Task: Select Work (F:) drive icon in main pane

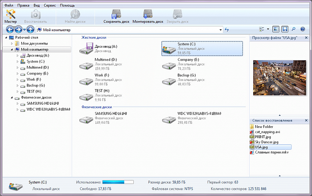Action: pyautogui.click(x=86, y=82)
